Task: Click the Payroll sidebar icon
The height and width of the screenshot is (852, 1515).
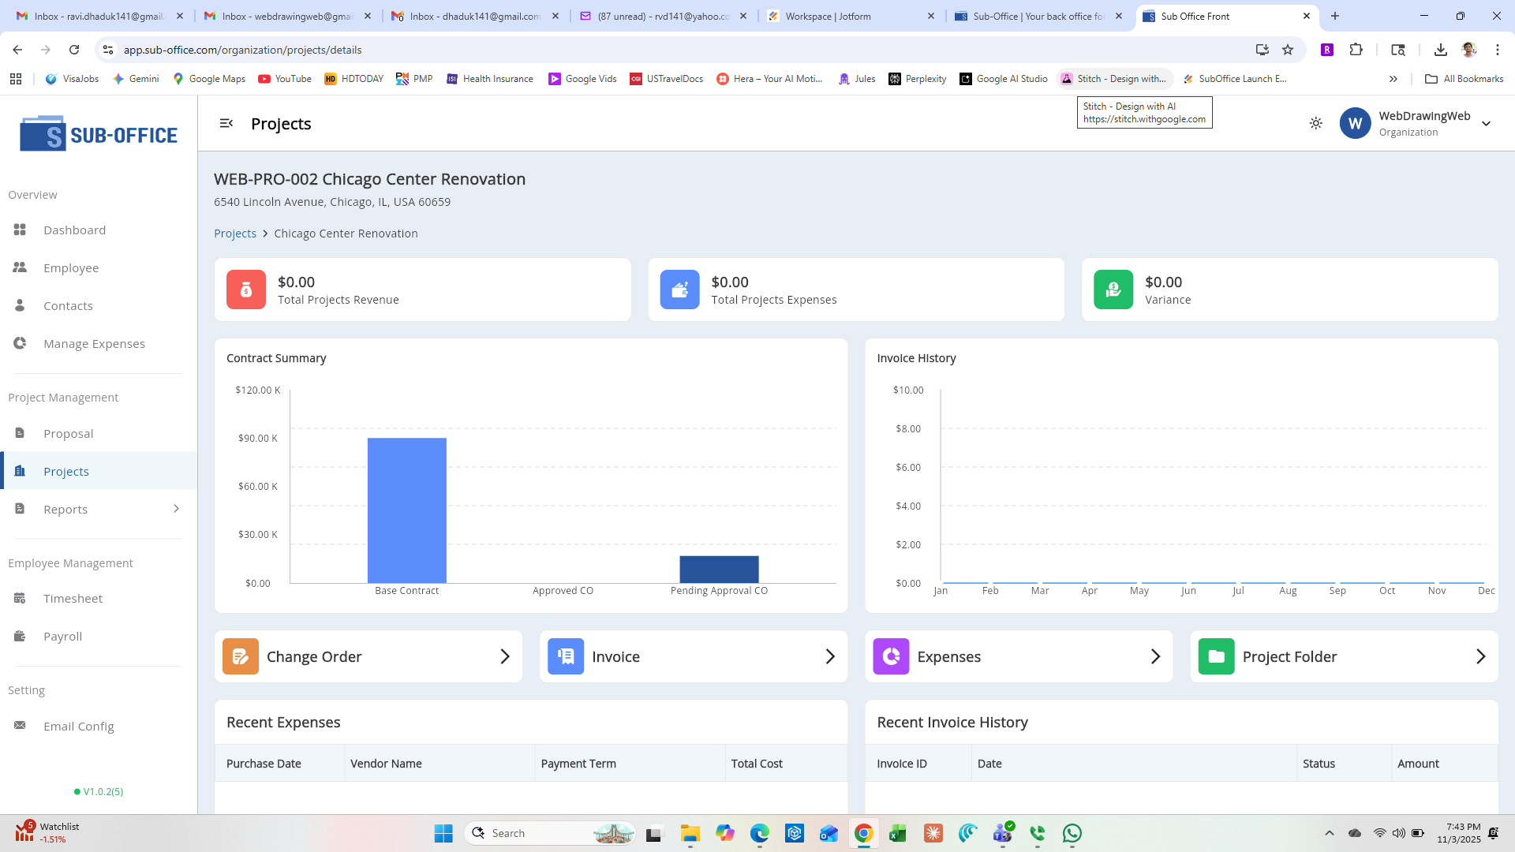Action: [20, 636]
